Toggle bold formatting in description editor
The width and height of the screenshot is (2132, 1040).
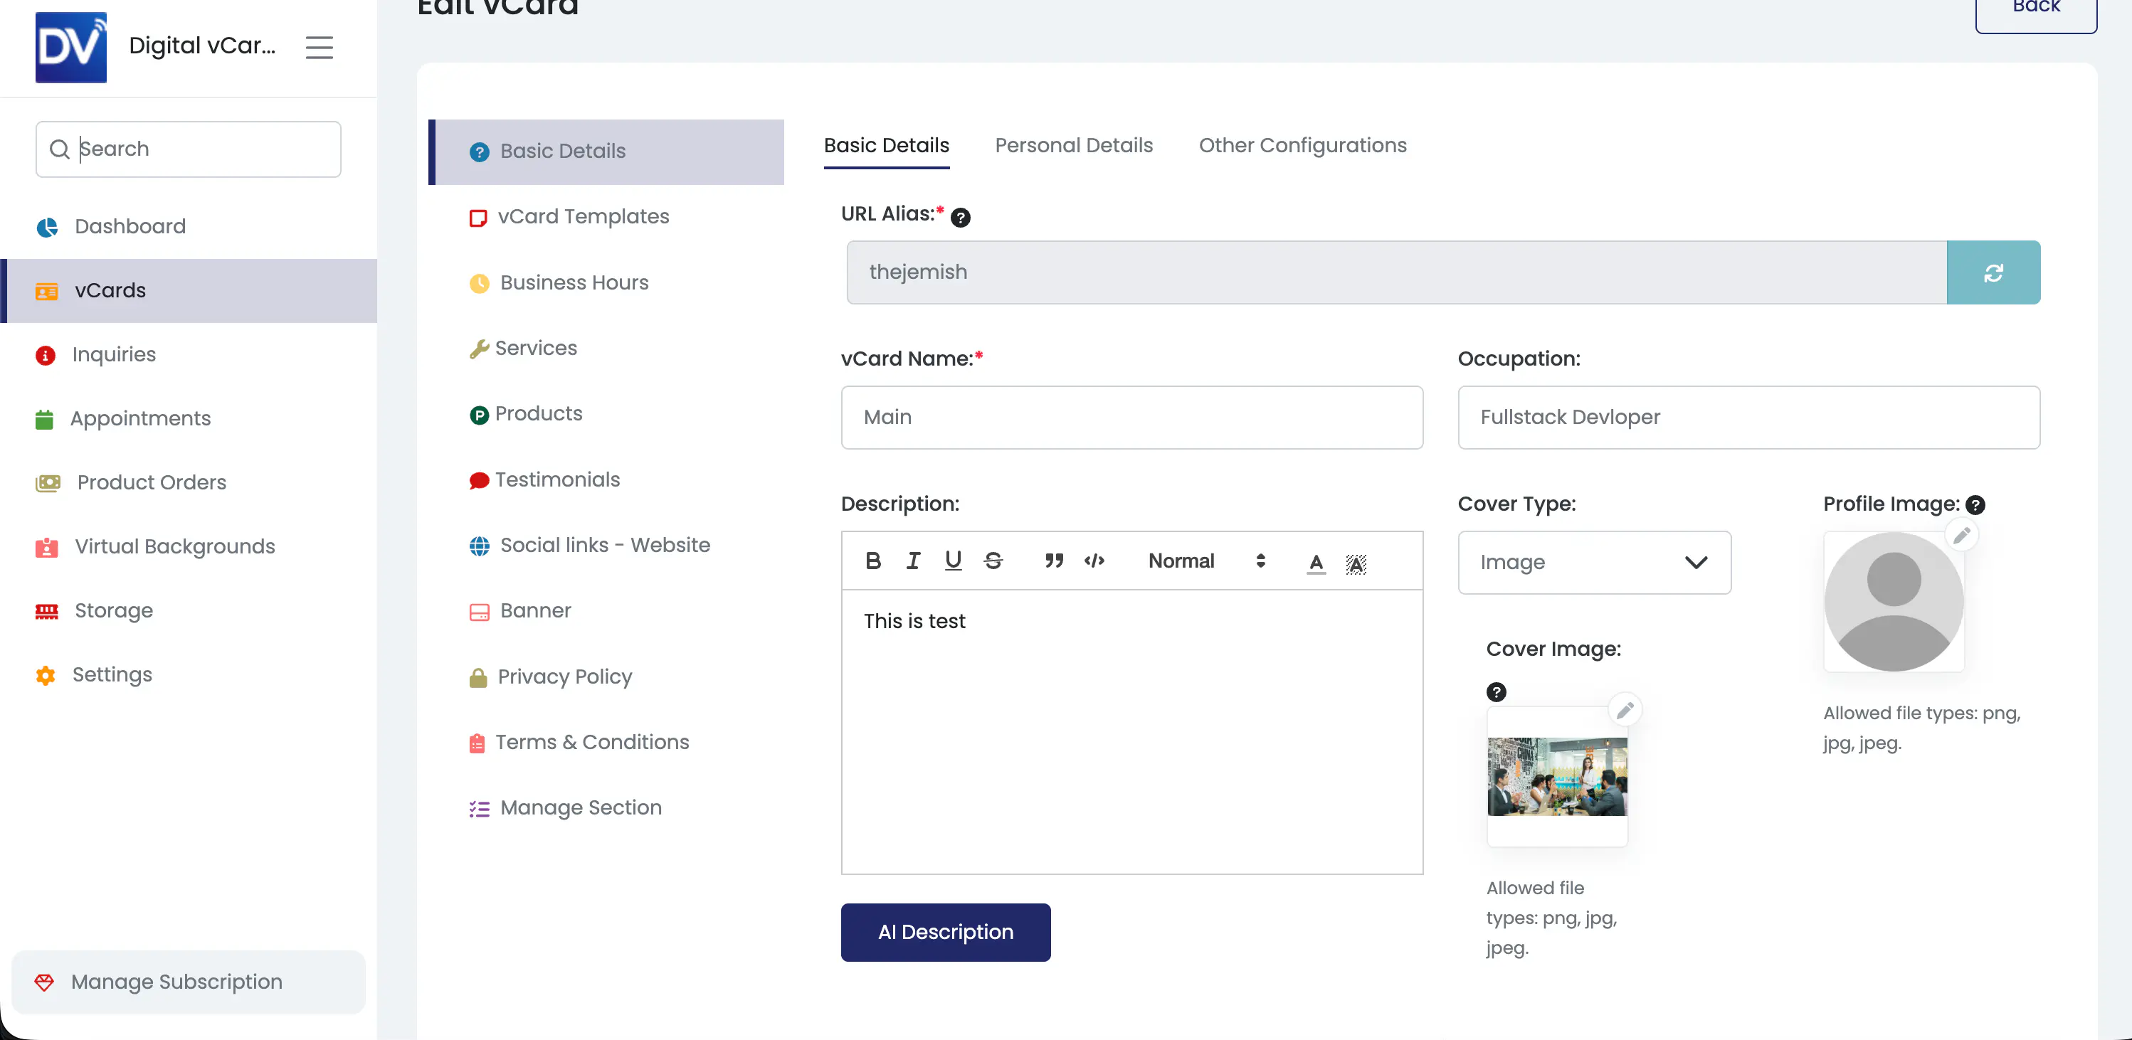tap(872, 561)
